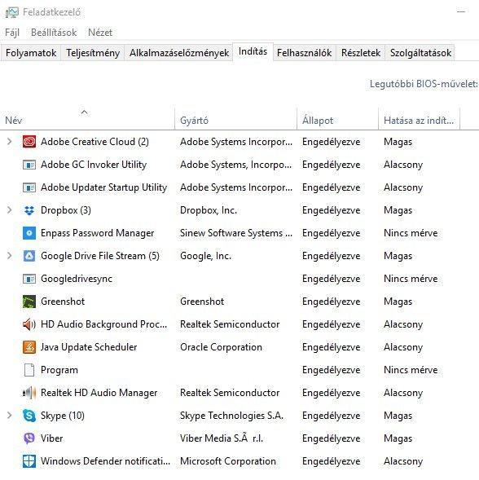This screenshot has height=480, width=479.
Task: Expand the Google Drive File Stream (5) group
Action: coord(9,256)
